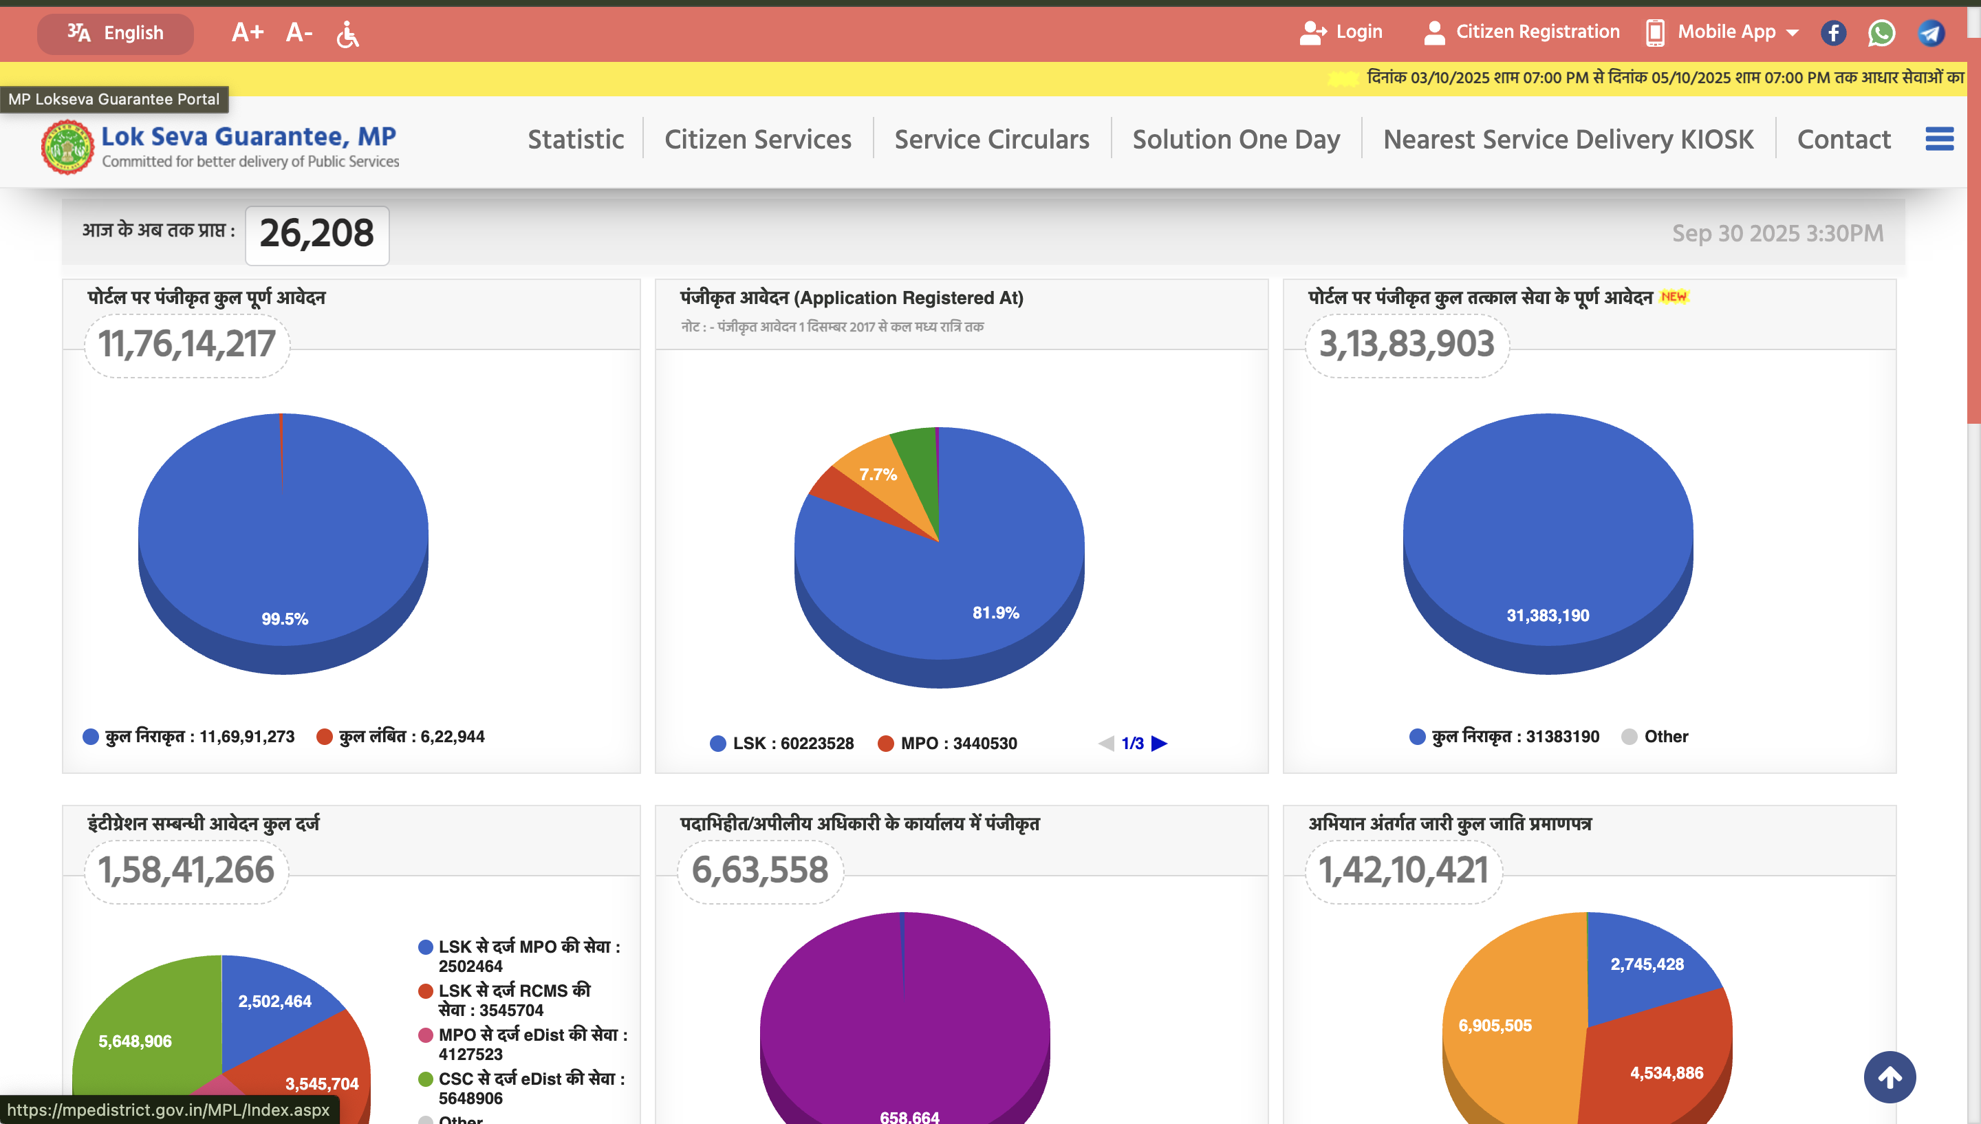Toggle the Other legend in tatkal chart
Image resolution: width=1981 pixels, height=1124 pixels.
click(1656, 737)
